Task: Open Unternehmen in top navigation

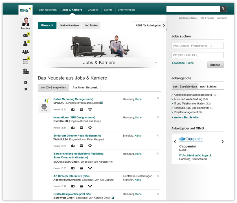Action: pyautogui.click(x=126, y=10)
